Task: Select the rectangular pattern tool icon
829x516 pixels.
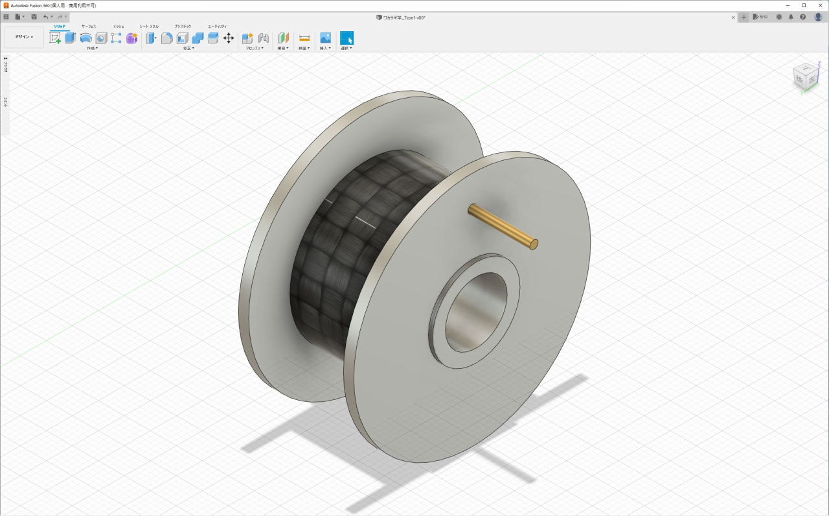Action: pyautogui.click(x=116, y=38)
